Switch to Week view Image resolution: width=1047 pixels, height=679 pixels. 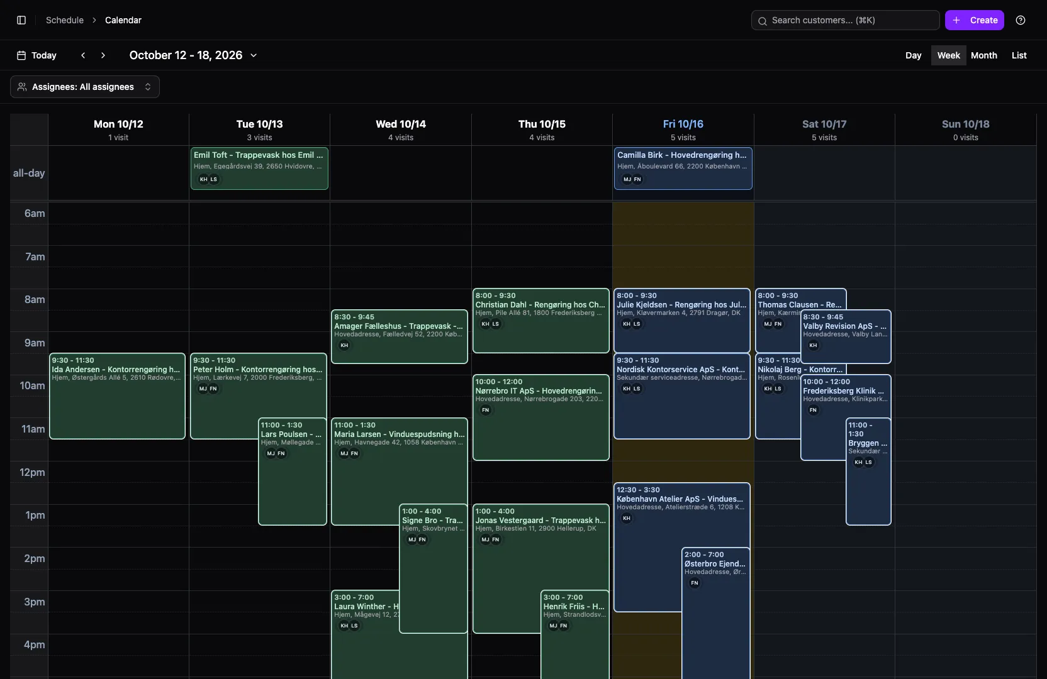point(948,55)
